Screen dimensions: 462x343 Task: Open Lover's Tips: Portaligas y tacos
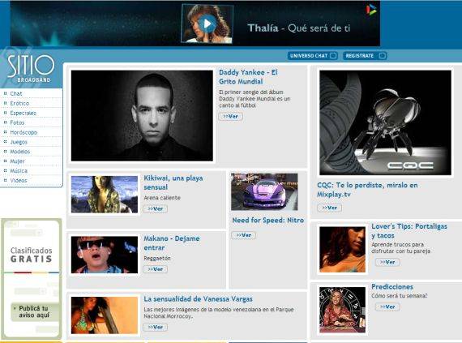[x=409, y=231]
